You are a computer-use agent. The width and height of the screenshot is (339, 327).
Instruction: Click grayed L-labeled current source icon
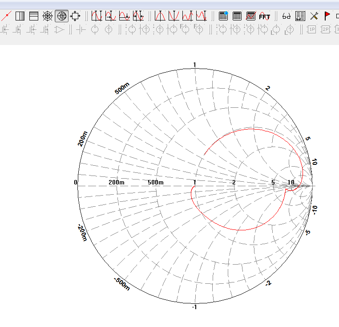point(290,30)
